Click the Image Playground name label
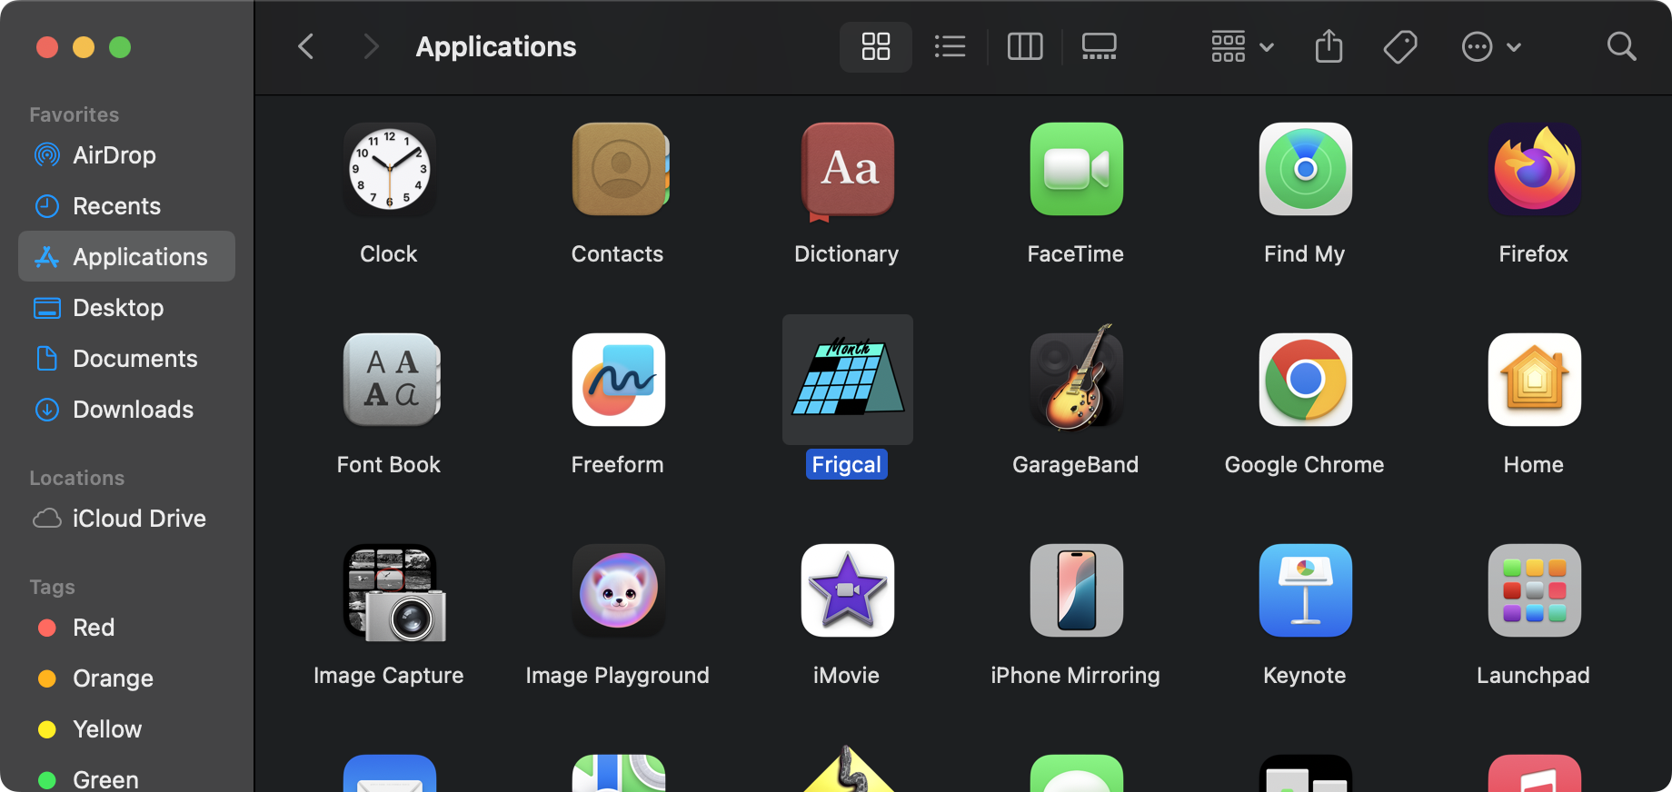The height and width of the screenshot is (792, 1672). 618,675
